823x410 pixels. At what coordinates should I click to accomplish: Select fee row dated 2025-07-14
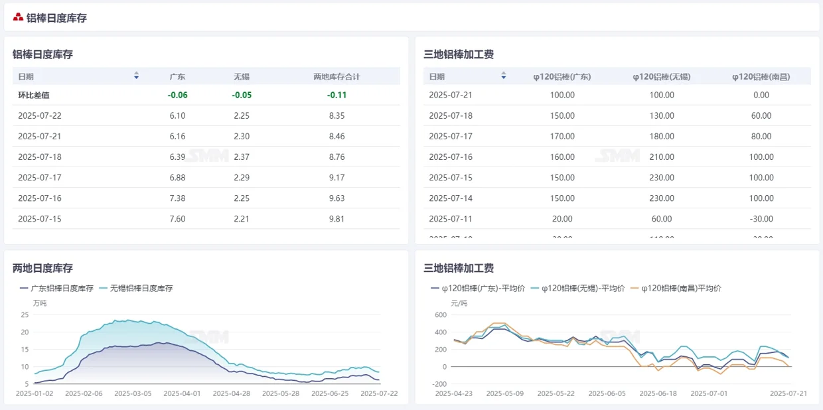tap(617, 198)
